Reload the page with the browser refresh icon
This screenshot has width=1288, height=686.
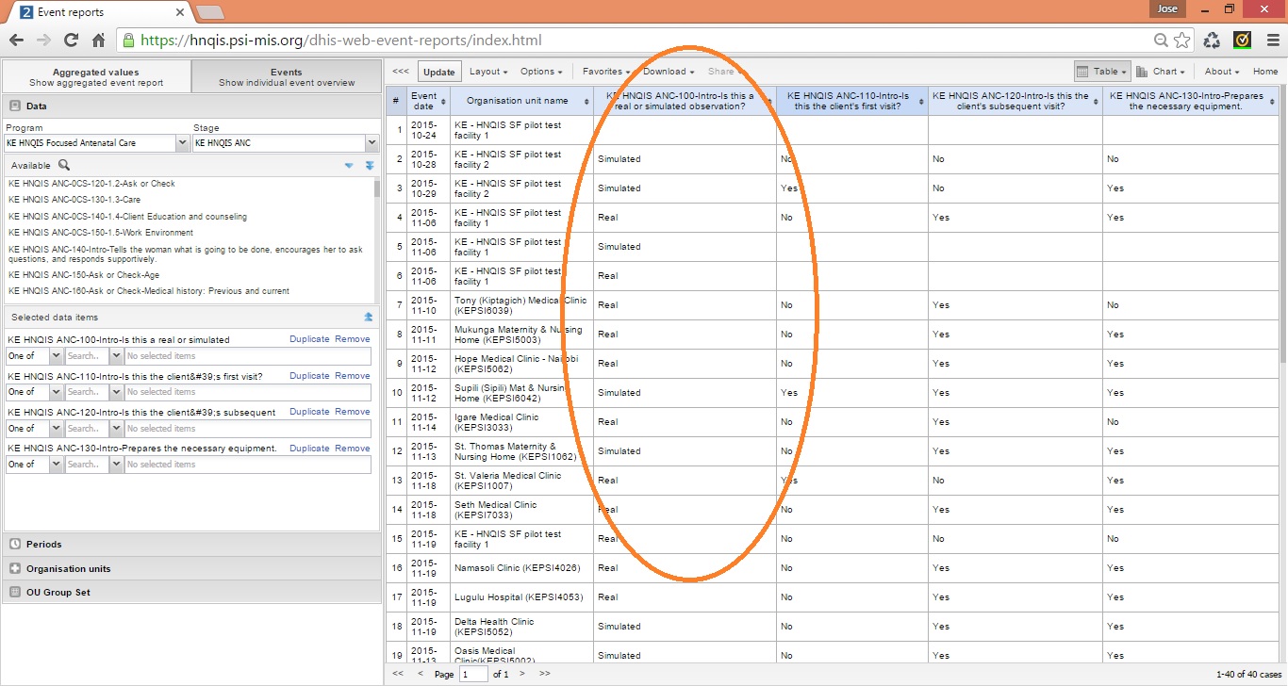click(x=71, y=41)
